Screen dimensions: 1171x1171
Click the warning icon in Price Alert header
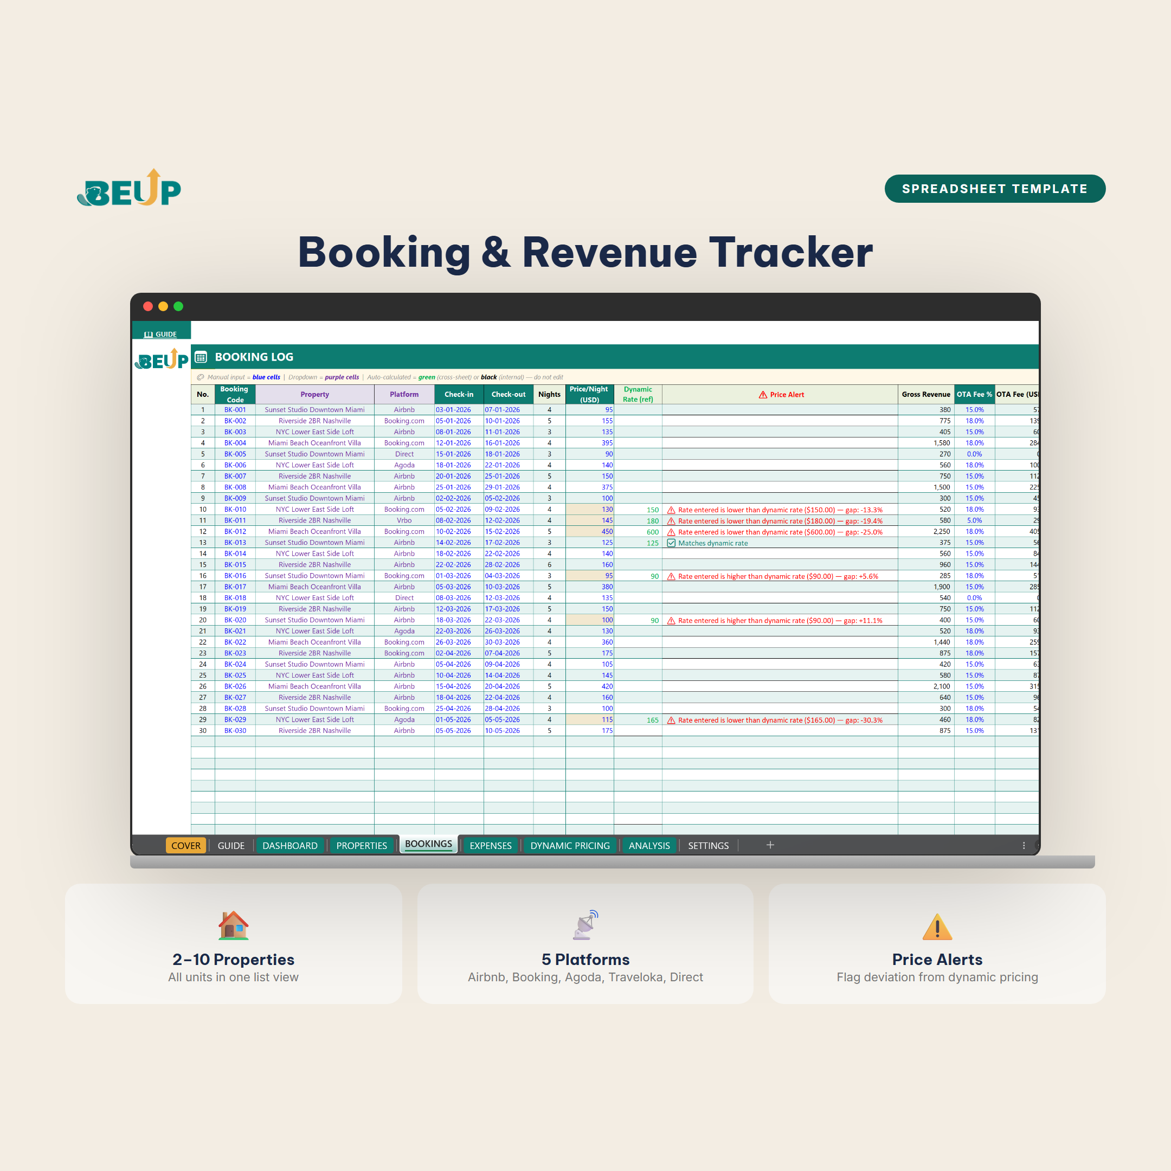tap(763, 395)
